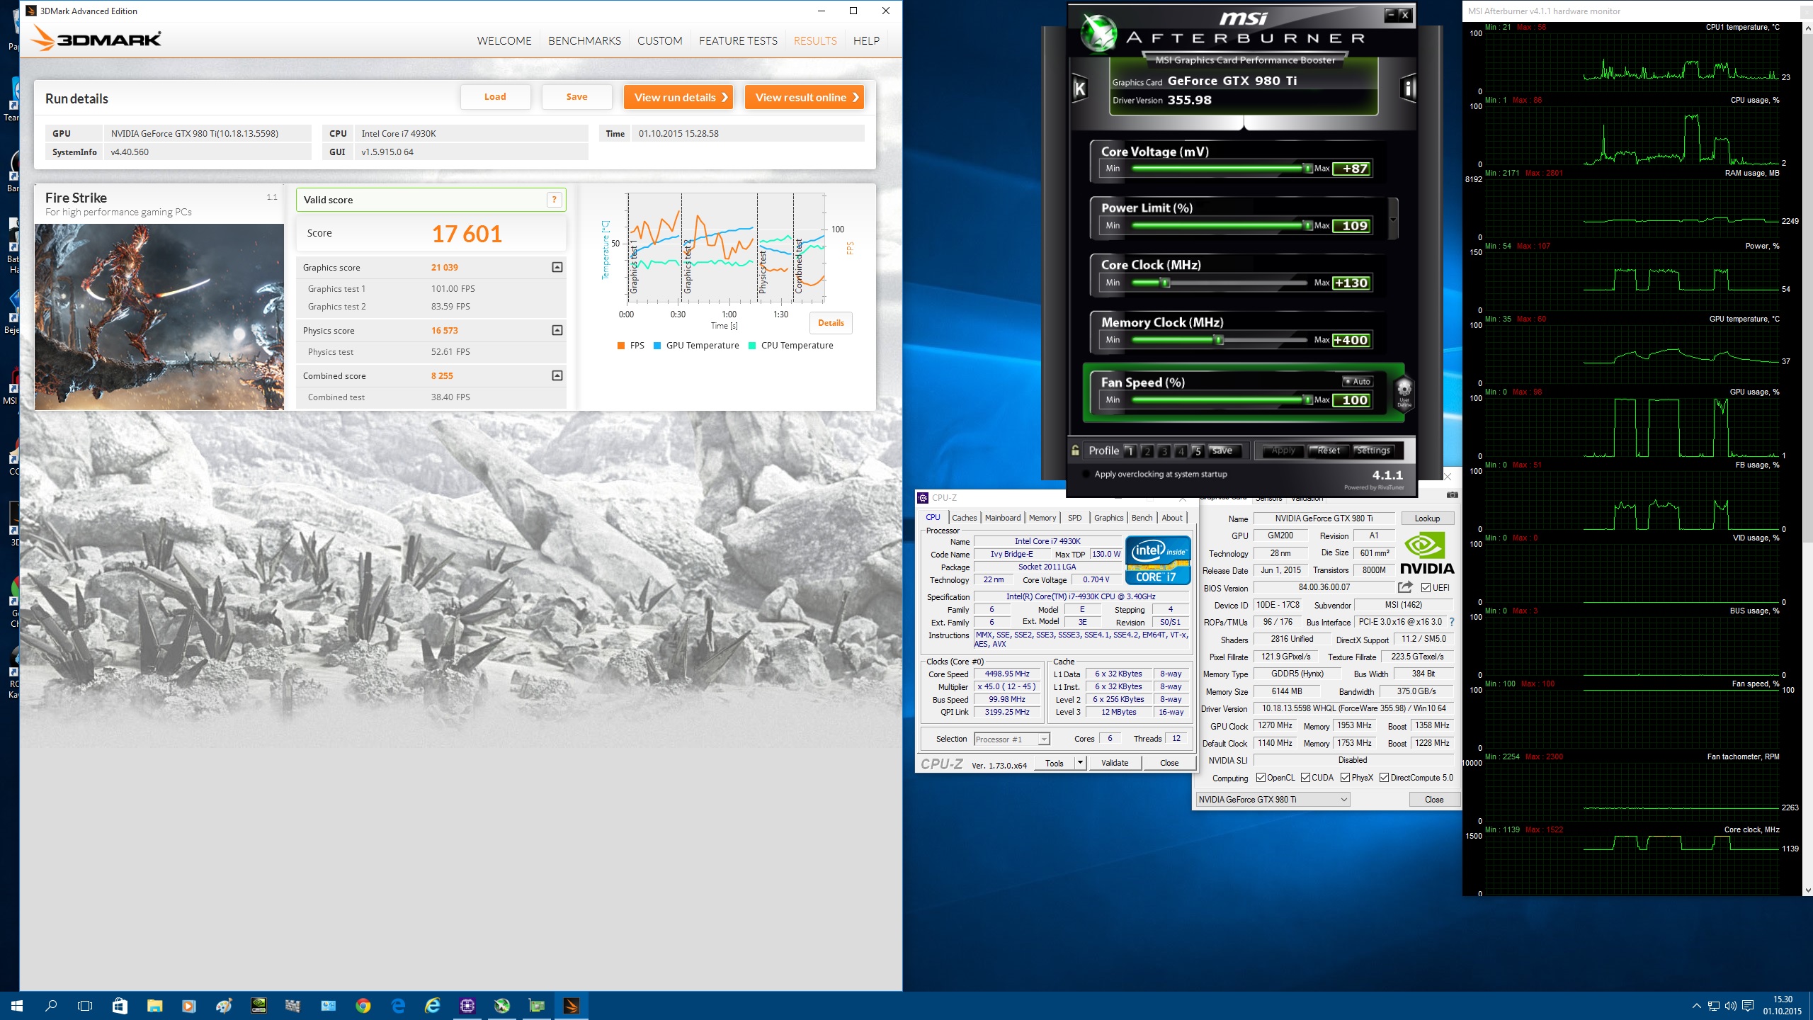Open the BENCHMARKS tab in 3DMark

point(584,41)
